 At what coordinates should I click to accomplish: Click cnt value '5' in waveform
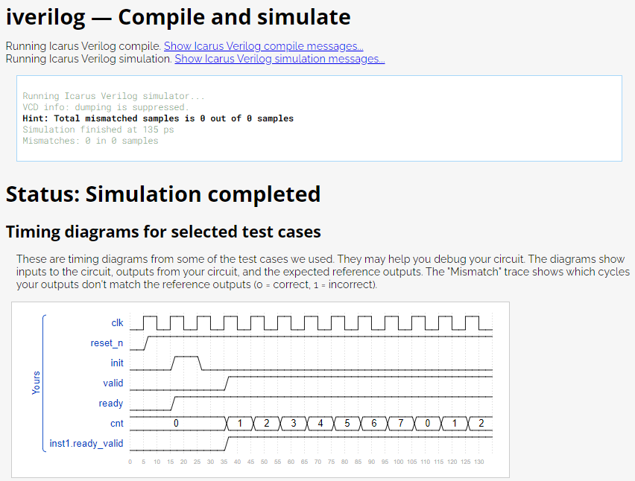tap(347, 424)
